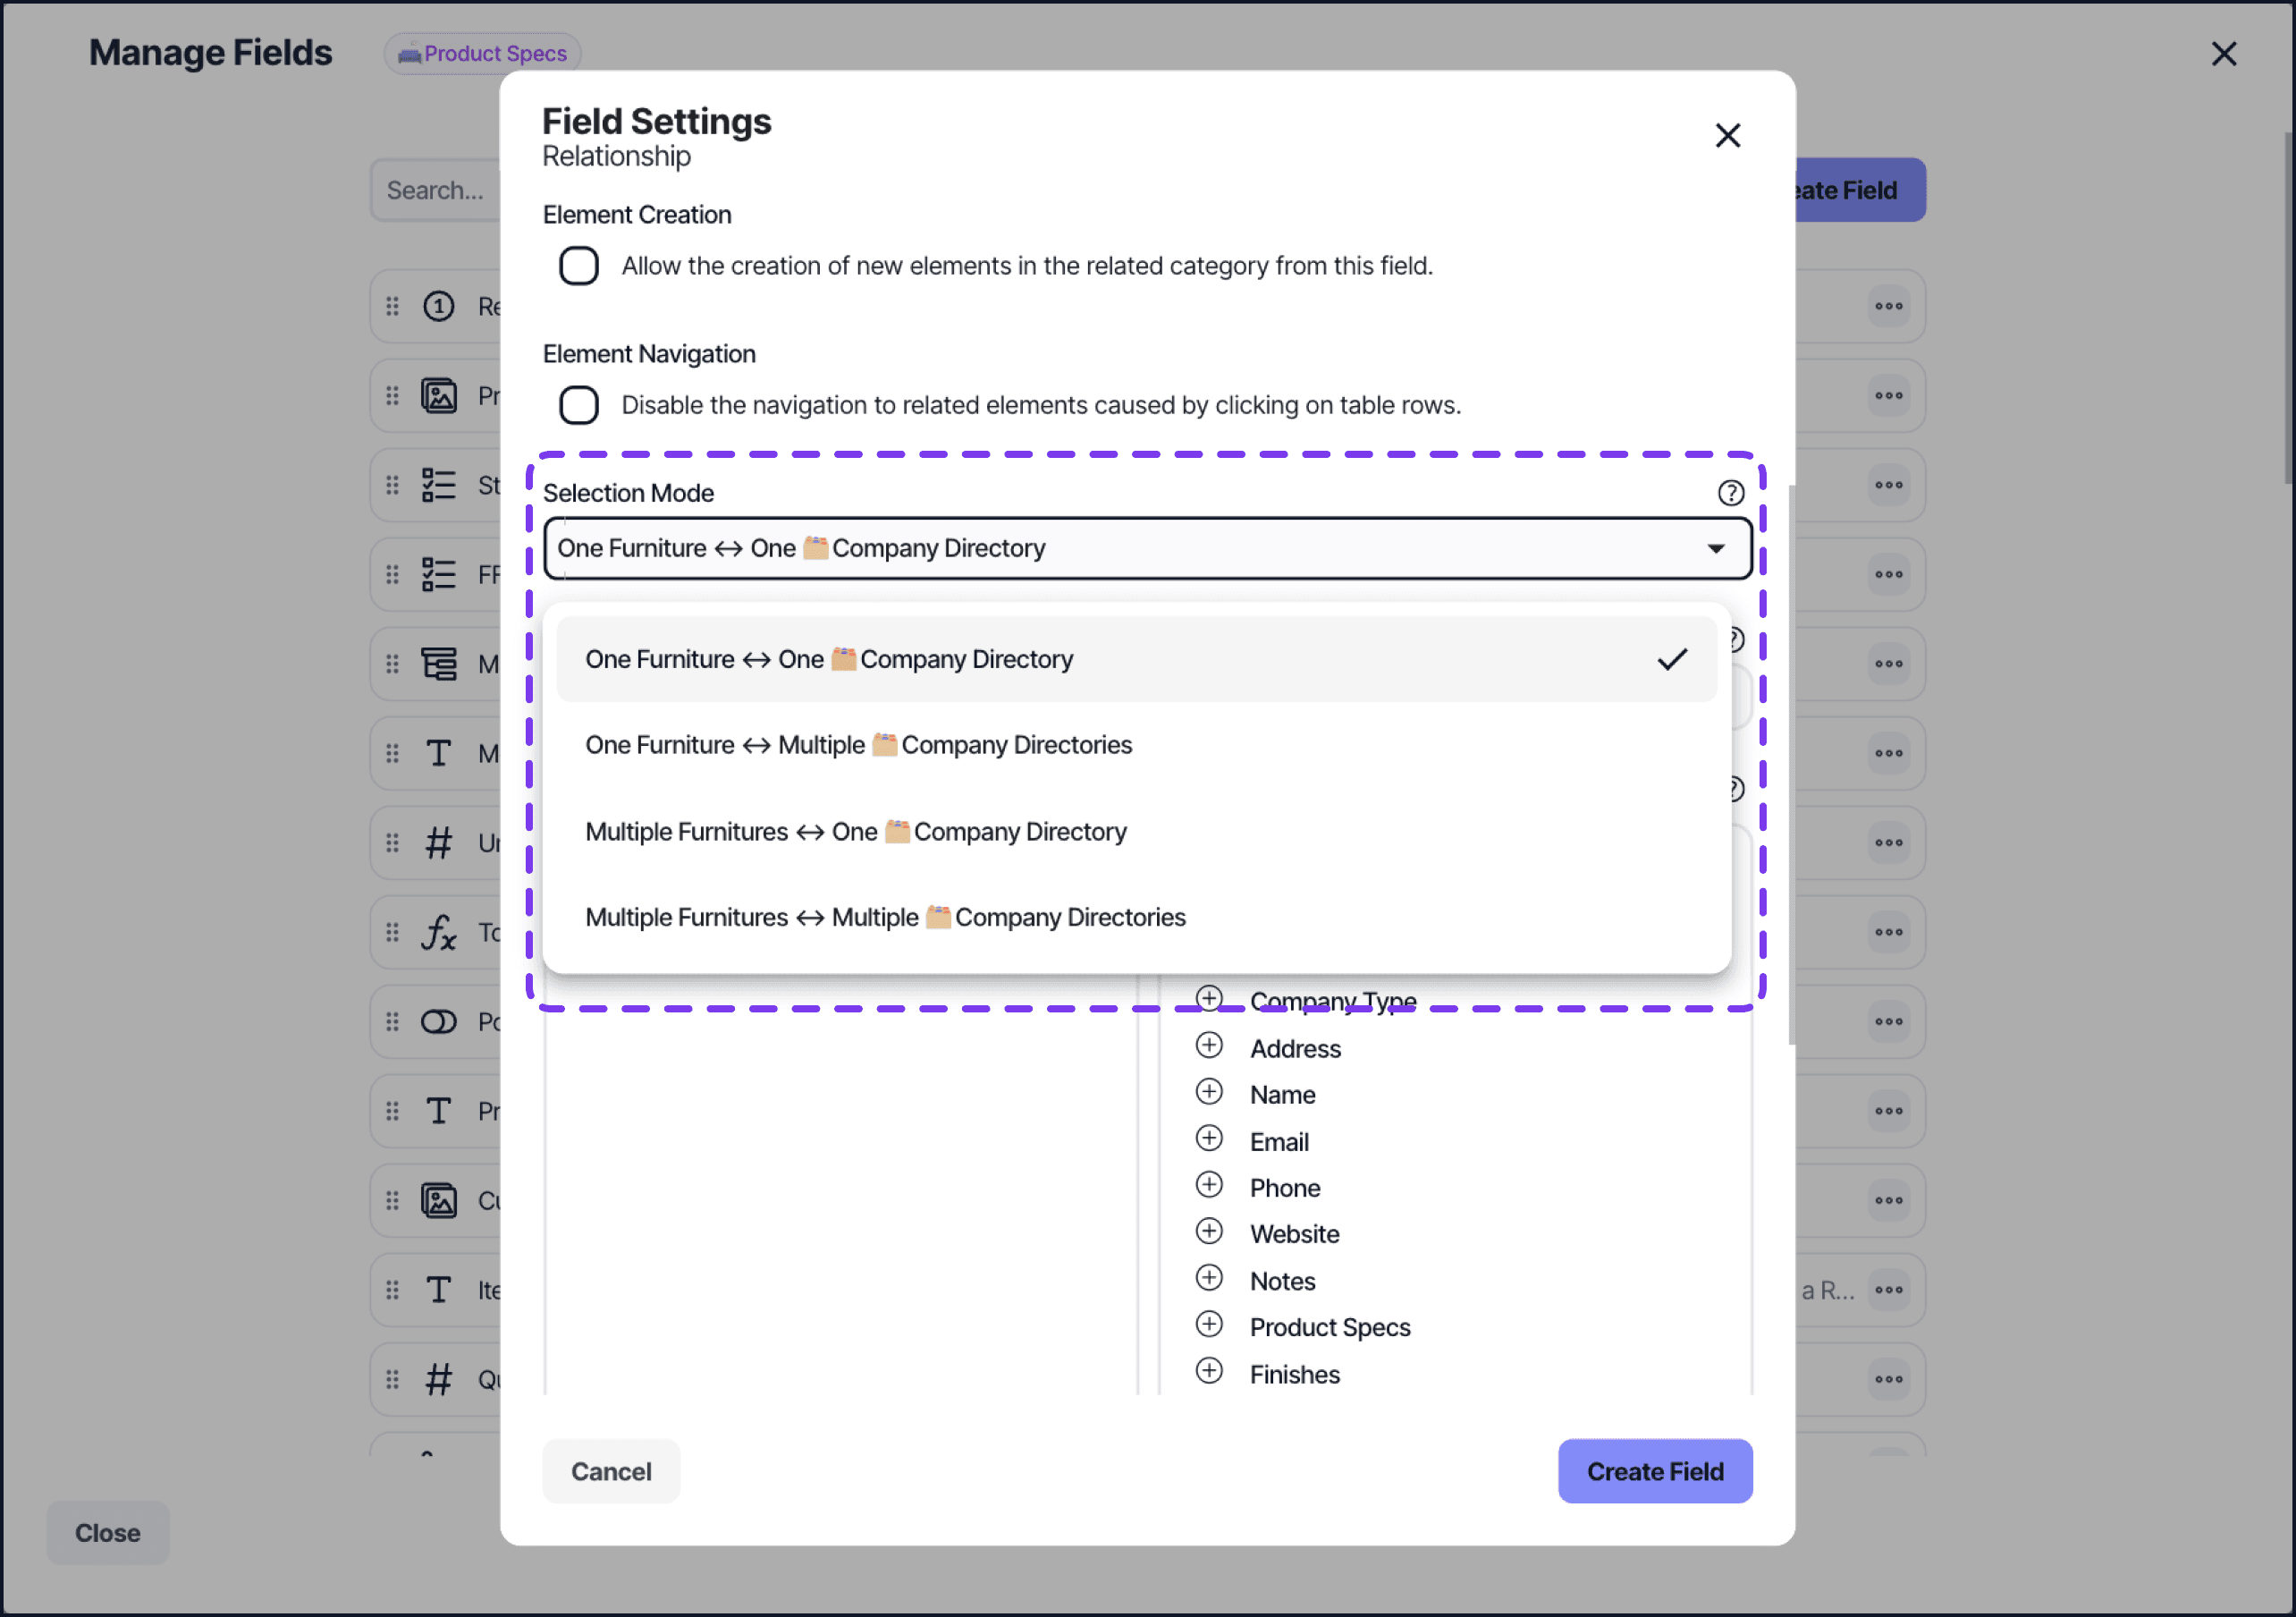Choose One Furniture to Multiple Company Directories
Image resolution: width=2296 pixels, height=1617 pixels.
[x=858, y=746]
